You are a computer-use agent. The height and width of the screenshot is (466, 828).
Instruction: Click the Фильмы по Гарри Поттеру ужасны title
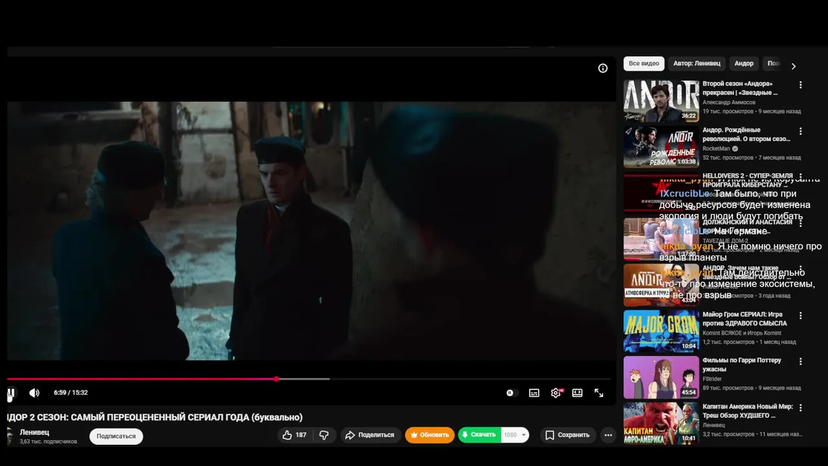[742, 364]
